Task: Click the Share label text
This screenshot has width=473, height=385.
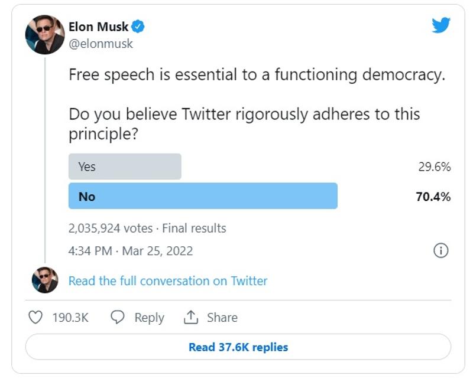Action: [x=222, y=318]
